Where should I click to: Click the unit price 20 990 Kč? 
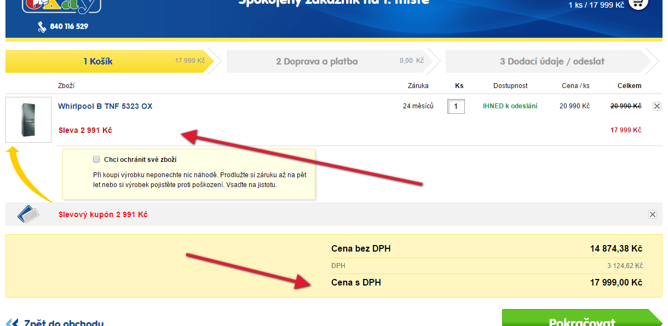(x=574, y=106)
